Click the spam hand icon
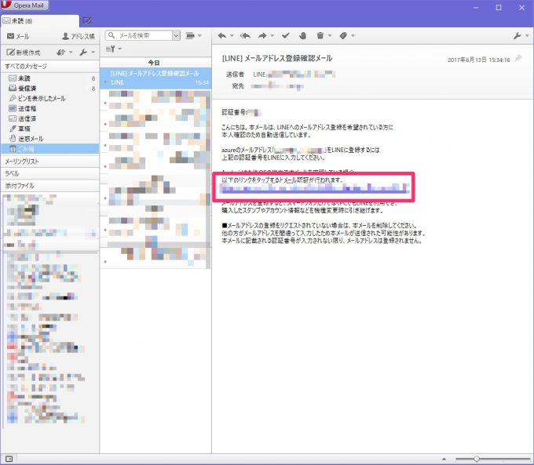This screenshot has width=534, height=465. [302, 35]
